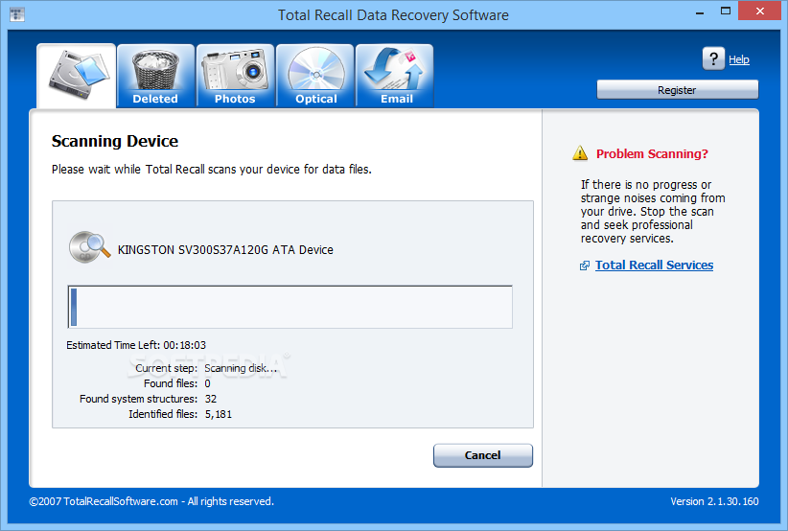Click the ©2007 TotalRecallSoftware.com copyright text
This screenshot has width=788, height=531.
point(151,501)
